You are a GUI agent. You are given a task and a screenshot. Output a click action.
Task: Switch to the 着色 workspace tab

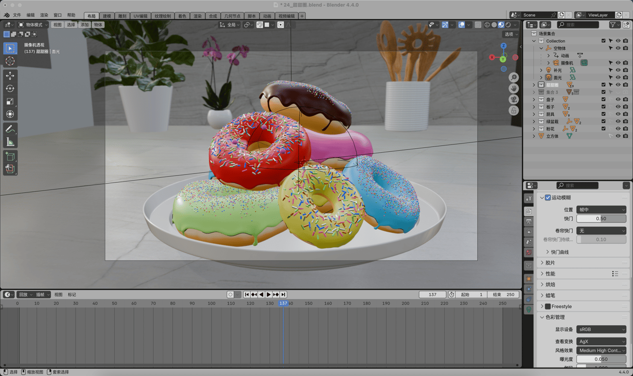[x=182, y=16]
